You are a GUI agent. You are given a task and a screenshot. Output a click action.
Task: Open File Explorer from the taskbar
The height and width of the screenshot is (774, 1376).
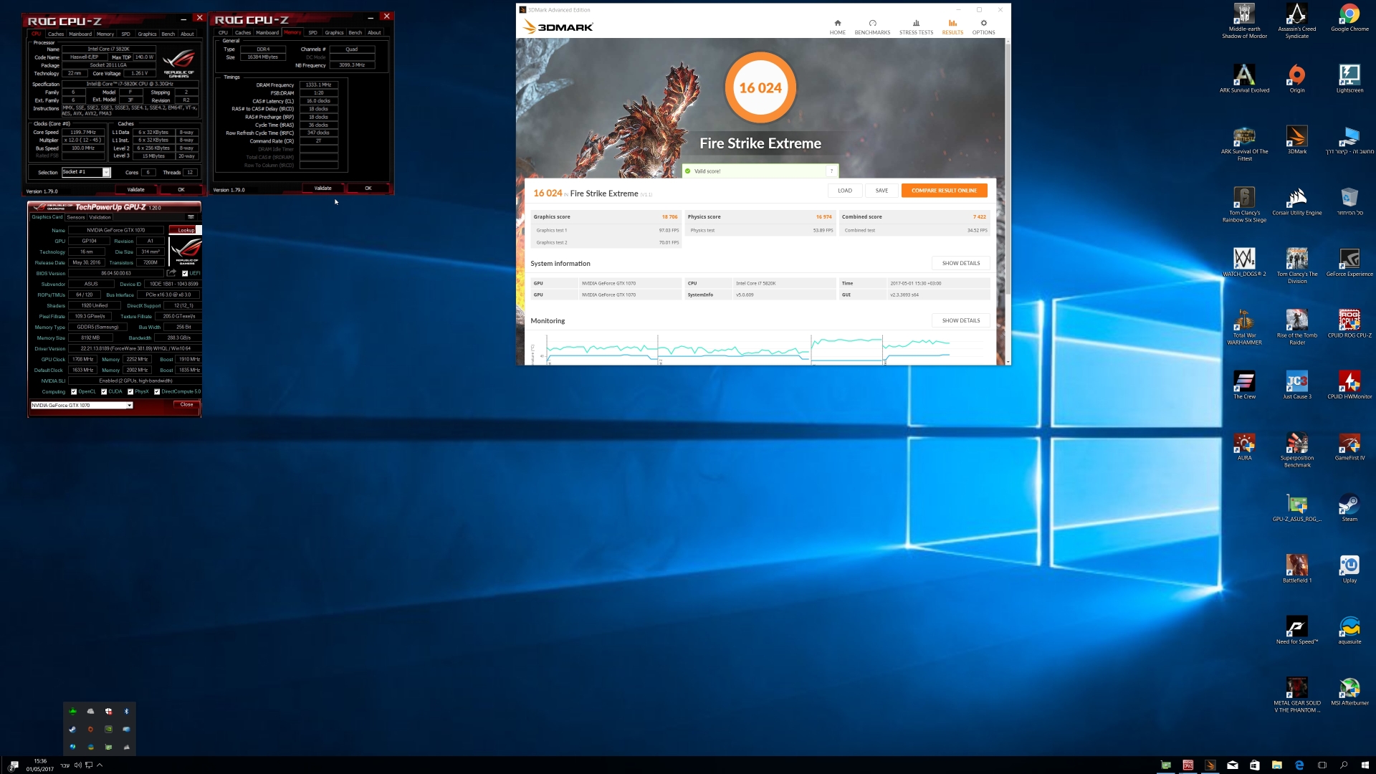click(x=1276, y=765)
